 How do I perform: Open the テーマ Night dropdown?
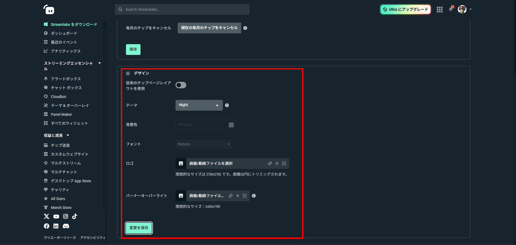click(199, 105)
